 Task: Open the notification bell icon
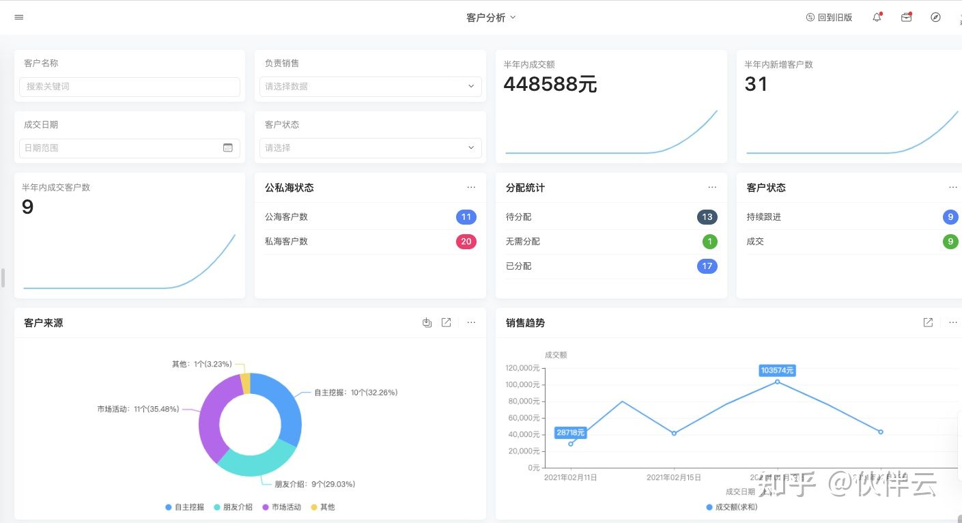[x=877, y=17]
